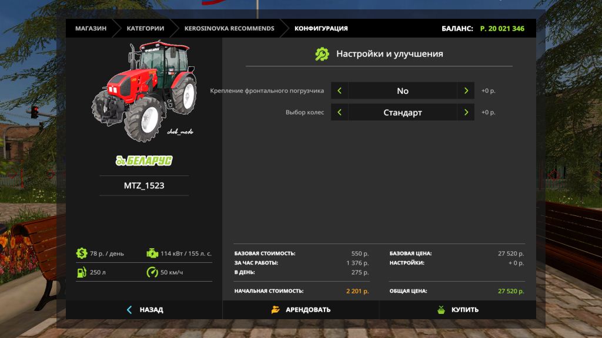Viewport: 602px width, 338px height.
Task: Select next front loader mount option
Action: coord(466,91)
